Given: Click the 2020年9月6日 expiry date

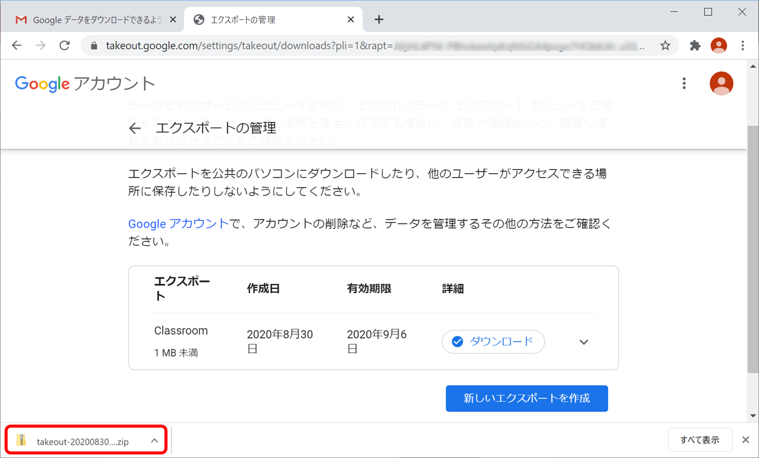Looking at the screenshot, I should [376, 341].
